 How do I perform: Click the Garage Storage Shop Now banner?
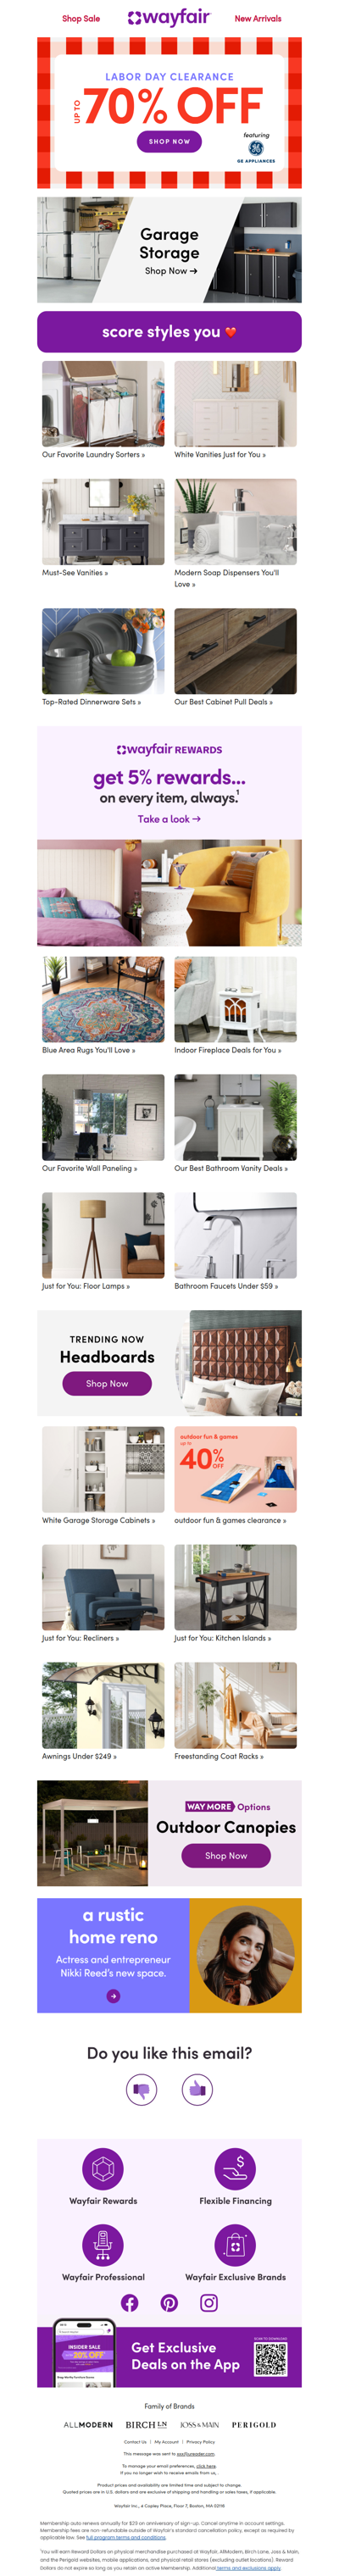(x=169, y=250)
